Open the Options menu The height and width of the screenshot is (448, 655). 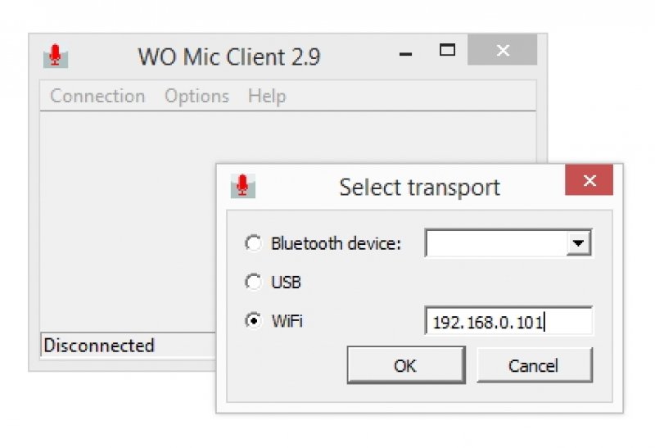pos(196,96)
